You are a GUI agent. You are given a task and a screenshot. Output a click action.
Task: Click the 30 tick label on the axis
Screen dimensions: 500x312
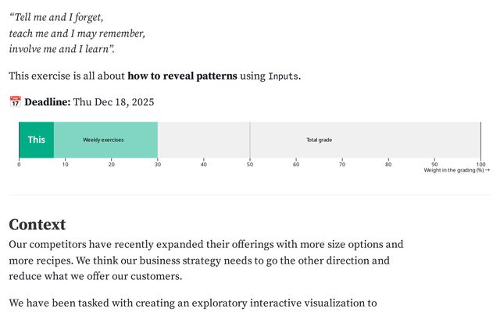coord(158,164)
